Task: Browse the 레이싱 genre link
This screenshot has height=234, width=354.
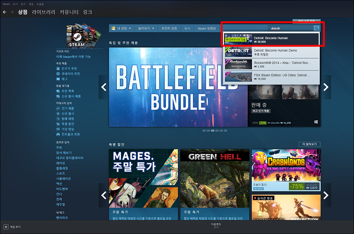Action: pos(61,163)
